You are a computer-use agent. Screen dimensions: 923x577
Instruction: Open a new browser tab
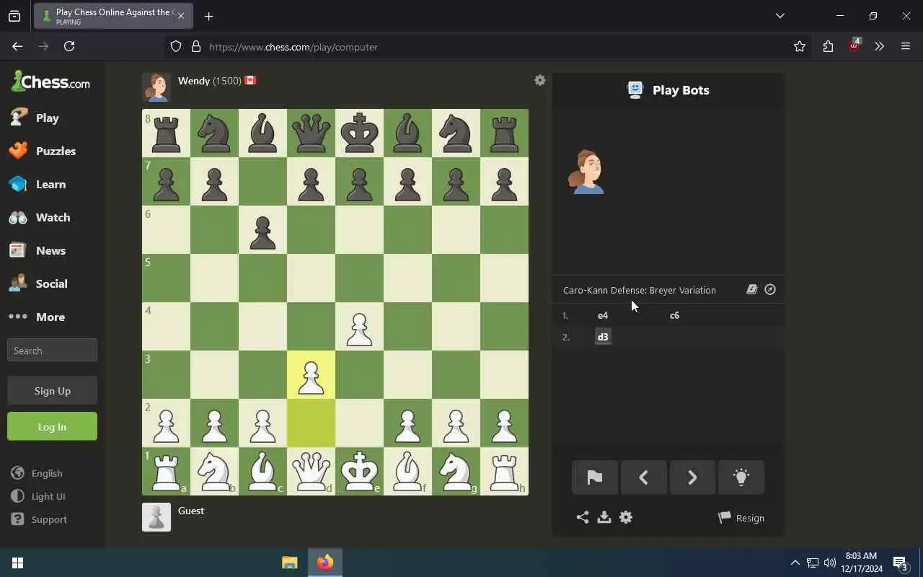pyautogui.click(x=208, y=16)
